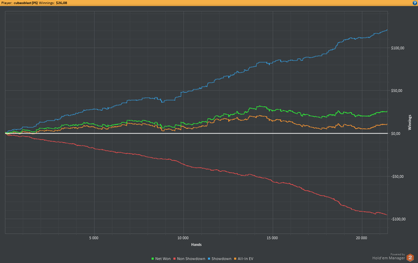Click the Hold'em Manager 2 logo icon
418x263 pixels.
[410, 258]
